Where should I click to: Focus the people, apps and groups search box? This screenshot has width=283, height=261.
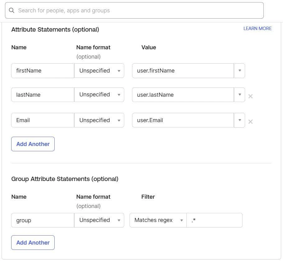point(134,11)
